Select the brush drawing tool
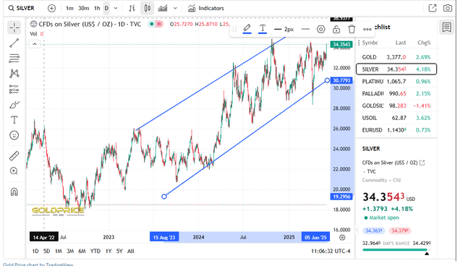The height and width of the screenshot is (266, 463). coord(14,104)
